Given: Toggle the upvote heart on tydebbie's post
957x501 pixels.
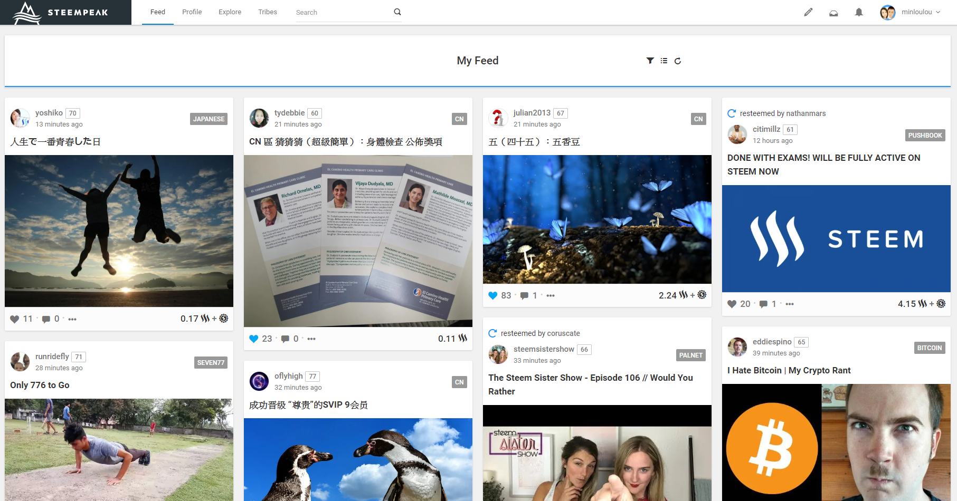Looking at the screenshot, I should tap(254, 339).
